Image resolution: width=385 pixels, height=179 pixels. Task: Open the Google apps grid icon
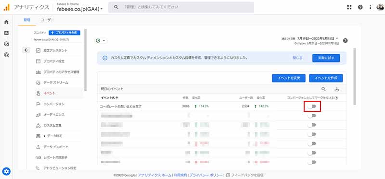pyautogui.click(x=349, y=7)
